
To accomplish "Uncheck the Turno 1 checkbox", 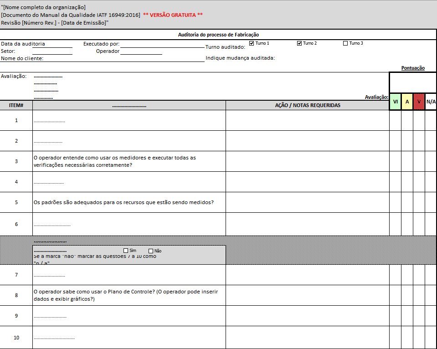I will pos(251,43).
